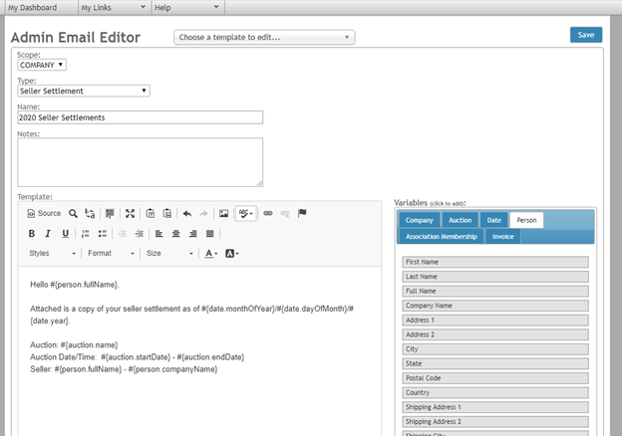Undo the last edit
The image size is (622, 436).
(187, 213)
